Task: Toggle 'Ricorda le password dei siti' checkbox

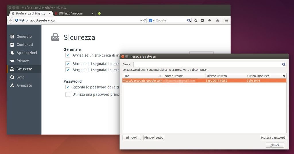Action: (x=68, y=87)
